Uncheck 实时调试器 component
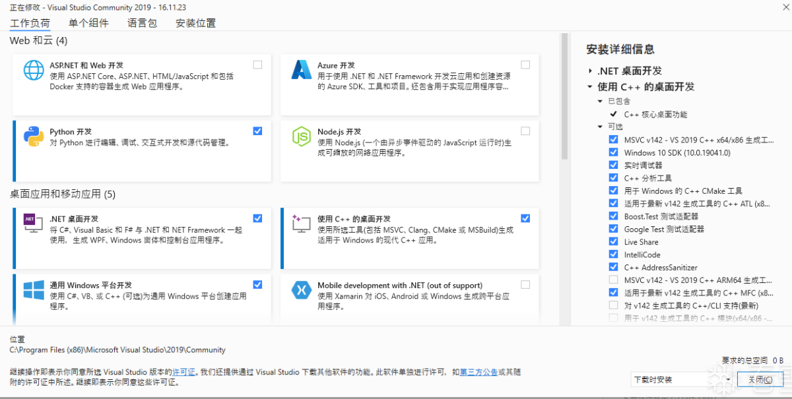792x399 pixels. click(614, 166)
